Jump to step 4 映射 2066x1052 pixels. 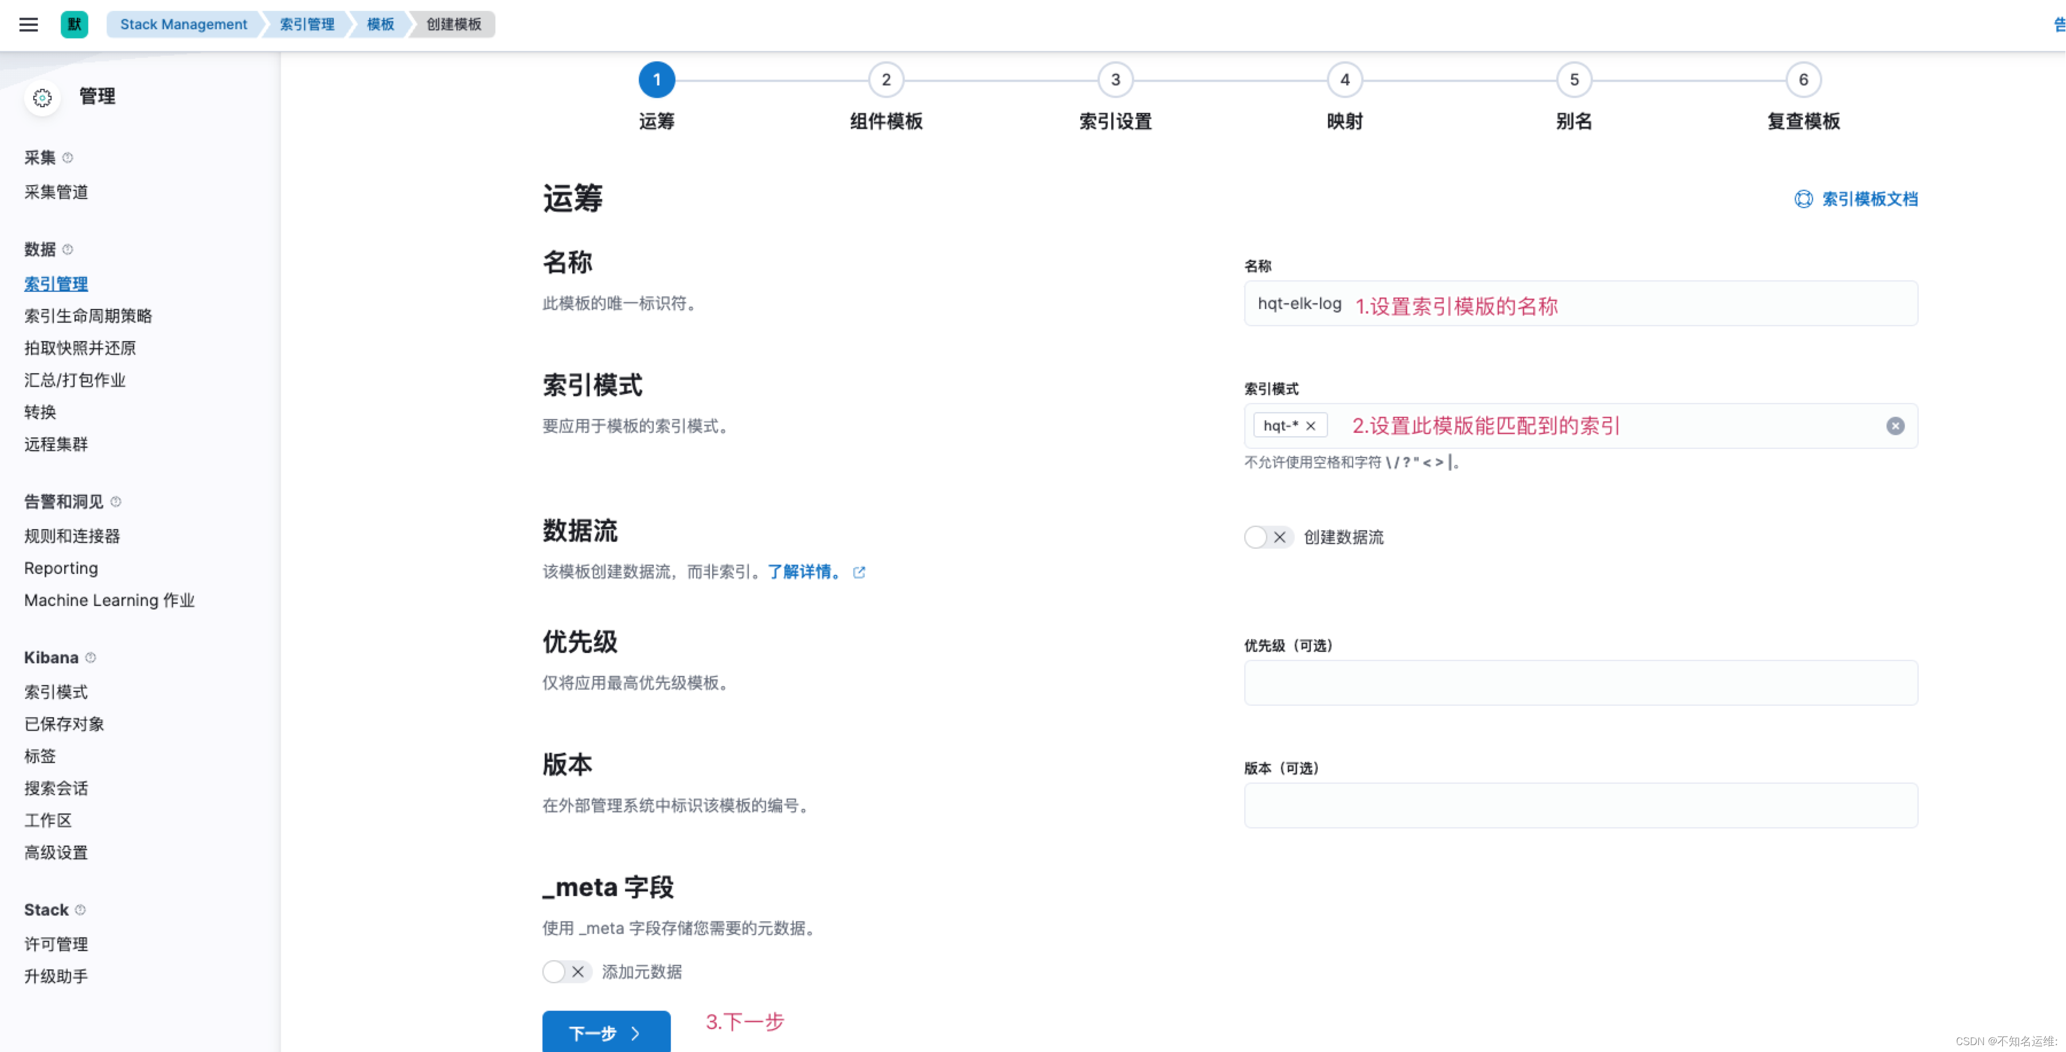point(1344,80)
